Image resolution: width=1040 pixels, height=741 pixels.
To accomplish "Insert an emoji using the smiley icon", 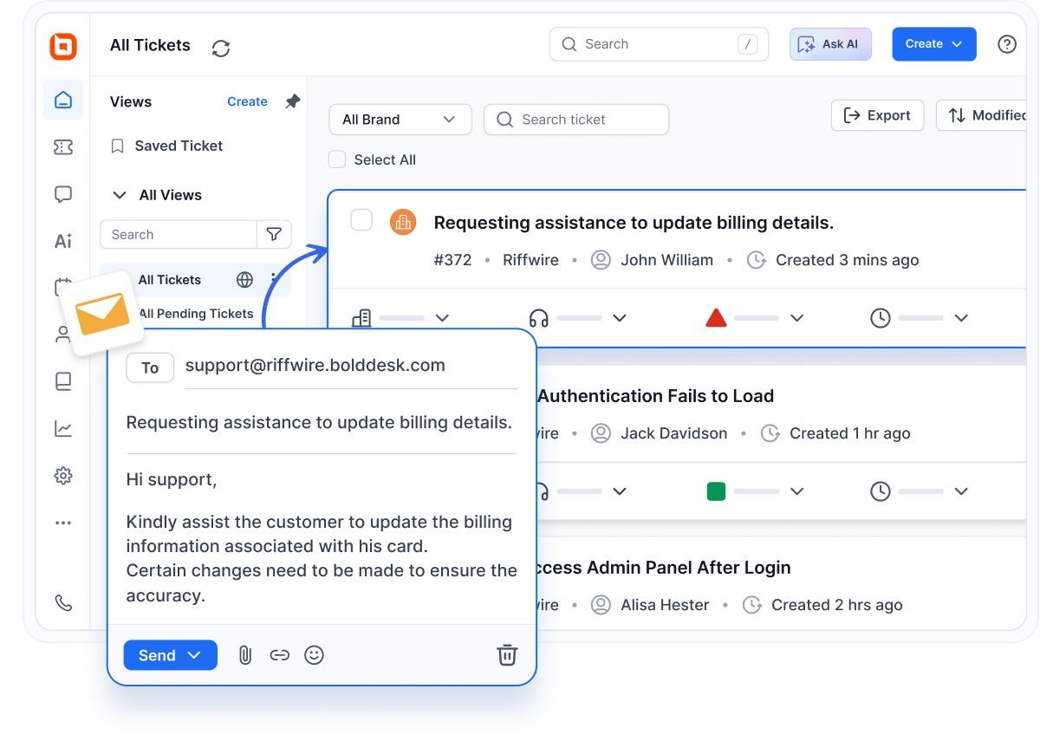I will 315,655.
